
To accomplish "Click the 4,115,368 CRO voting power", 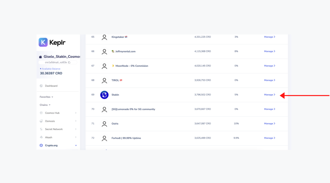I will pos(203,51).
